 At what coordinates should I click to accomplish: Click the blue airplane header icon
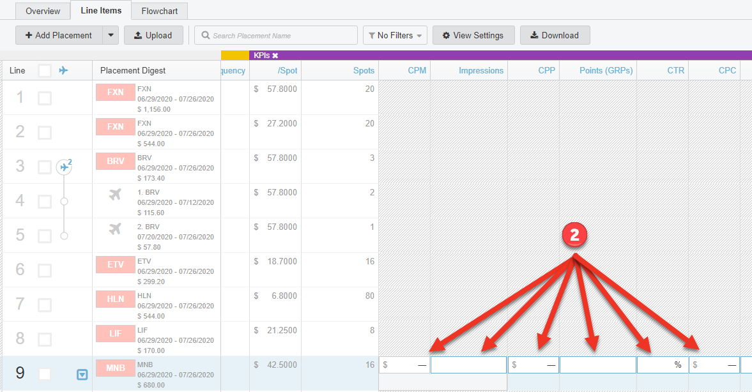tap(63, 70)
